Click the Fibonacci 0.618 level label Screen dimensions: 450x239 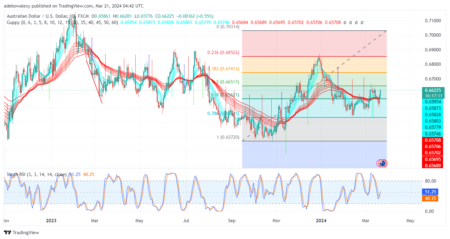coord(223,95)
